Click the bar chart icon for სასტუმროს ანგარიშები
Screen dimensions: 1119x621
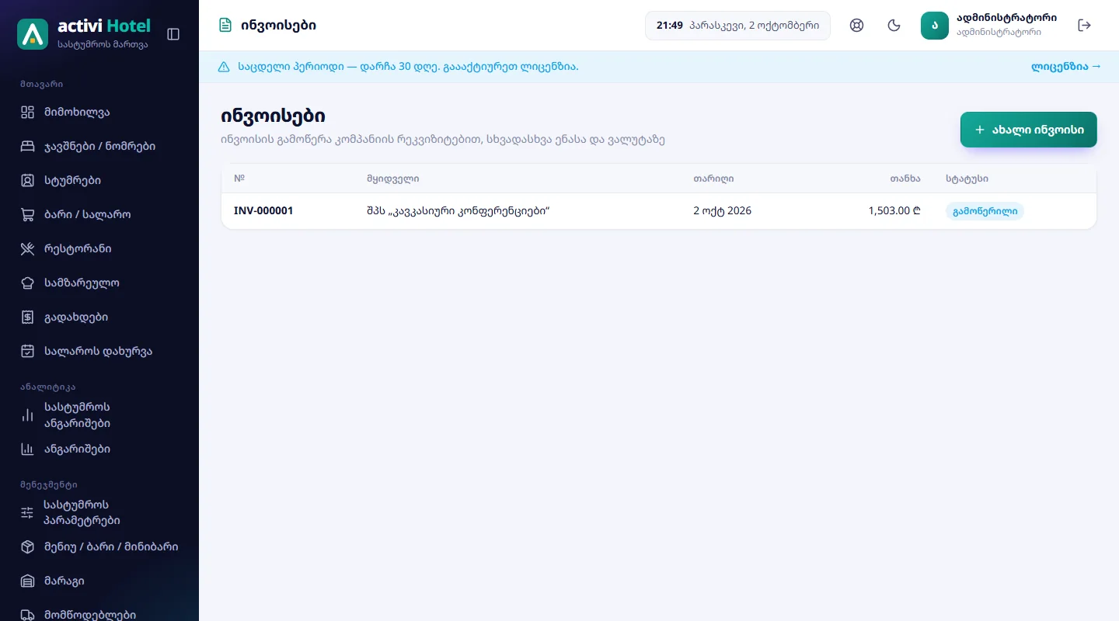28,415
